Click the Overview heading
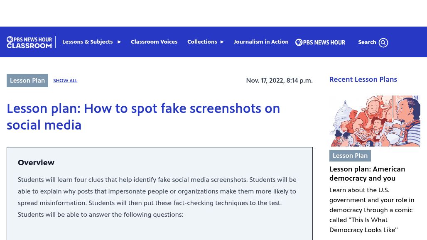 coord(36,163)
